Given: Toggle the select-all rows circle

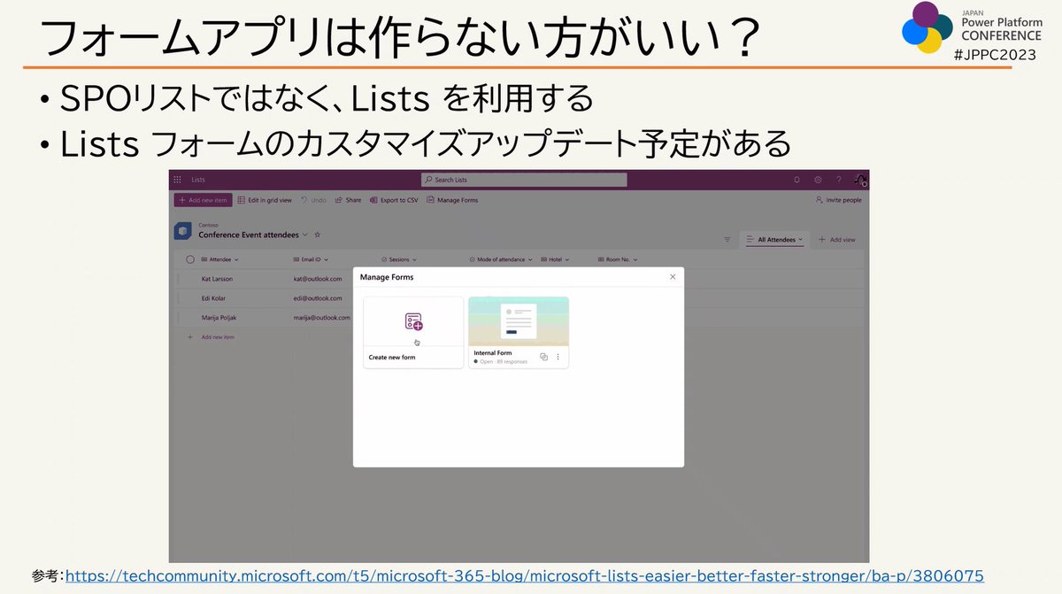Looking at the screenshot, I should [x=190, y=259].
